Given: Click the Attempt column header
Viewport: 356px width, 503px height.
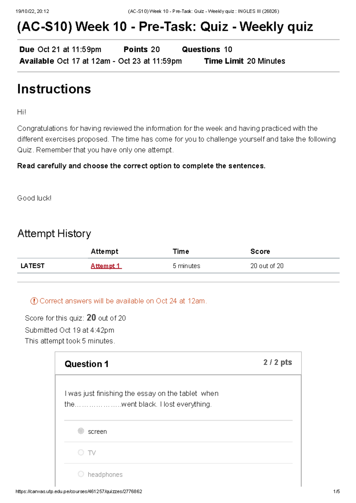Looking at the screenshot, I should [104, 251].
